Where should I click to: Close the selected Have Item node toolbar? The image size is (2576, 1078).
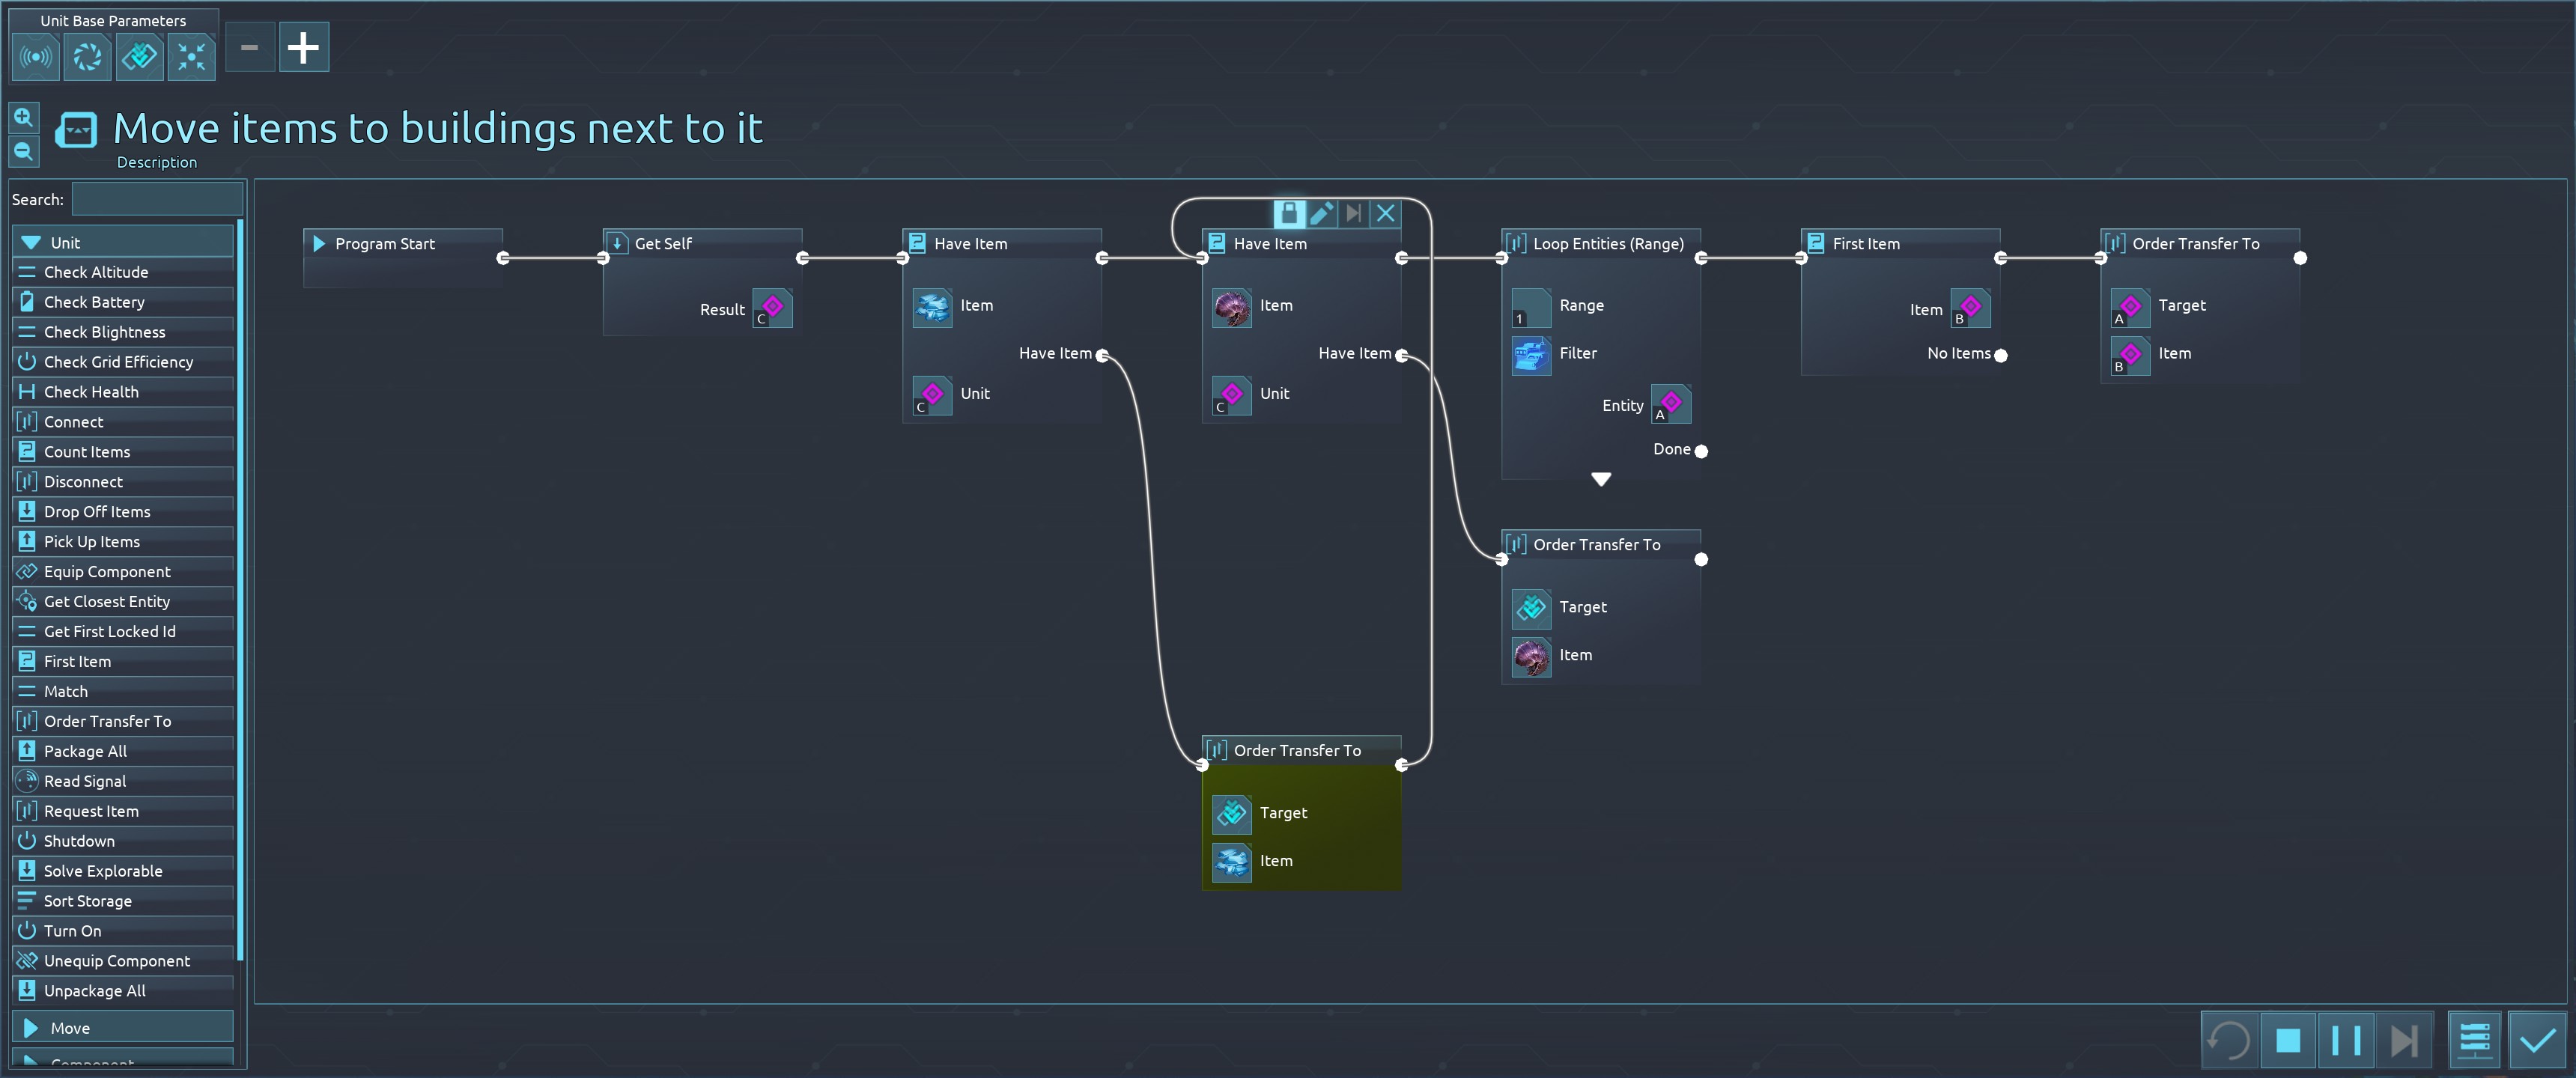1385,213
